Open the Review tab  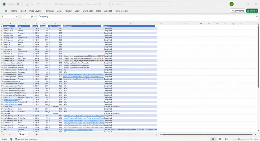click(x=68, y=11)
